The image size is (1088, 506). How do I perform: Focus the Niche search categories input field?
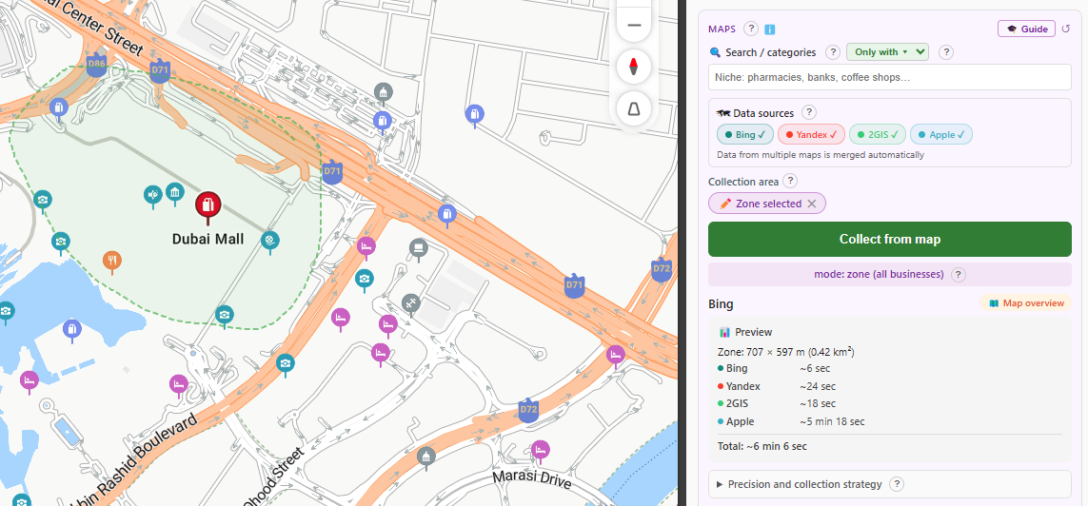[890, 77]
